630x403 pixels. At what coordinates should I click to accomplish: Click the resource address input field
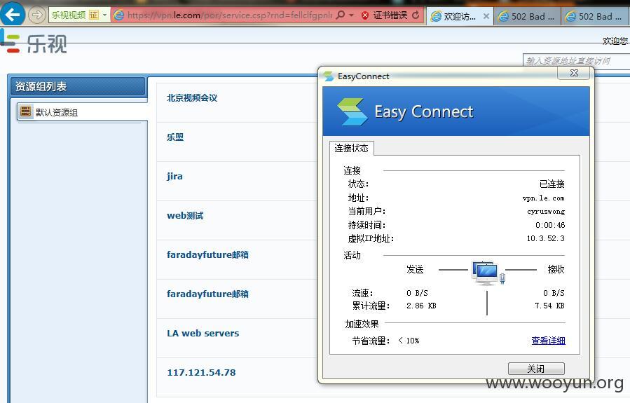(x=576, y=61)
